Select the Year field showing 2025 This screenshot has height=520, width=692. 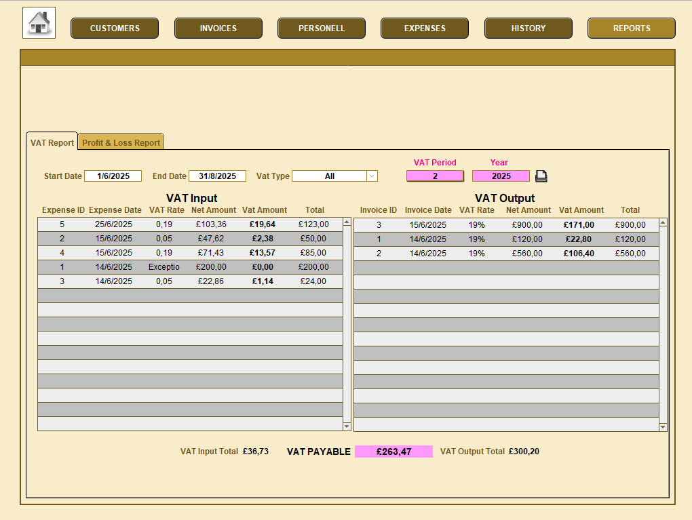click(x=501, y=176)
